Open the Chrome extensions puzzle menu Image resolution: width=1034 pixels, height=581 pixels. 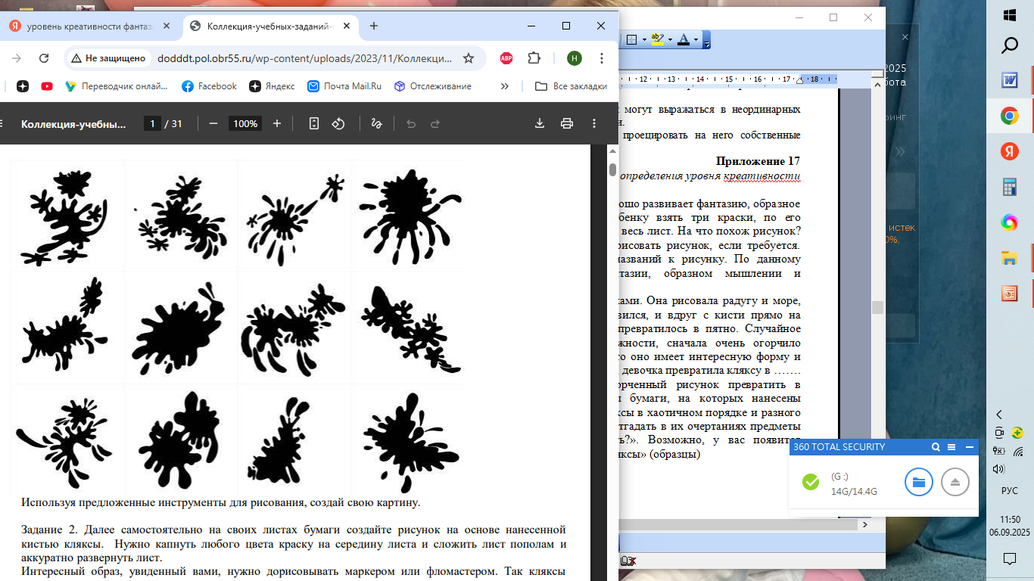click(534, 58)
